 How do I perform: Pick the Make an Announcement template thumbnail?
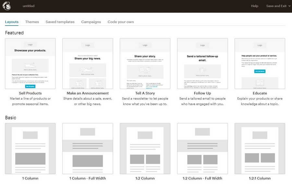88,64
